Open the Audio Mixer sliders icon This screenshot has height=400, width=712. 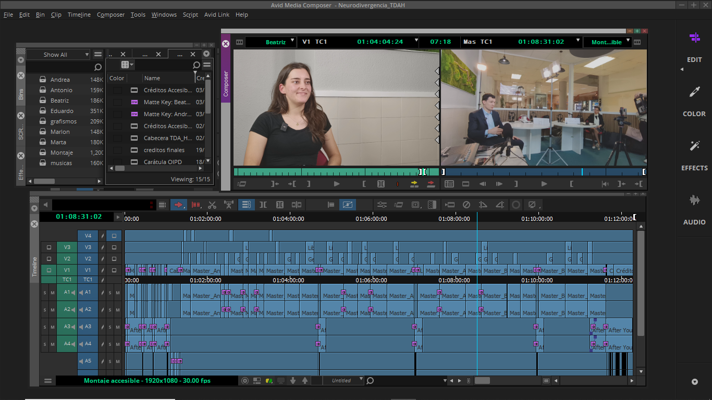382,205
